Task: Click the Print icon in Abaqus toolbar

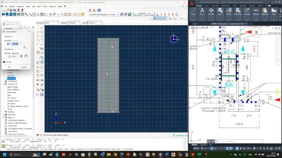Action: pyautogui.click(x=15, y=10)
